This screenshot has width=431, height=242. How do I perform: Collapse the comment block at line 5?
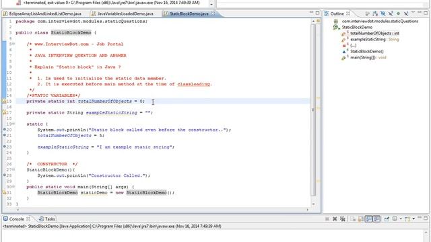(13, 44)
